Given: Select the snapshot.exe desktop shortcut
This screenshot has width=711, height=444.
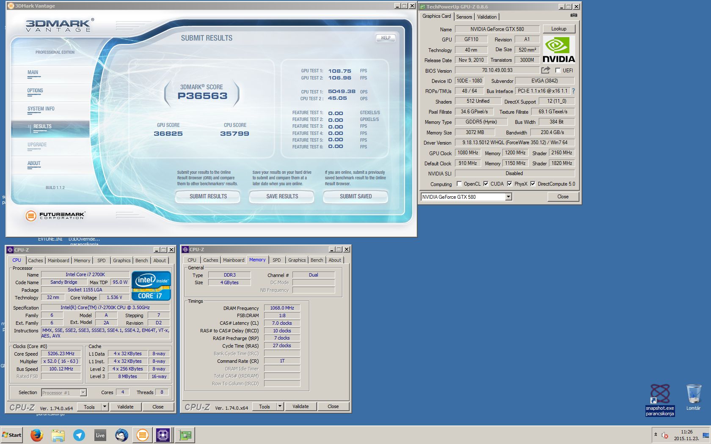Looking at the screenshot, I should (x=660, y=400).
